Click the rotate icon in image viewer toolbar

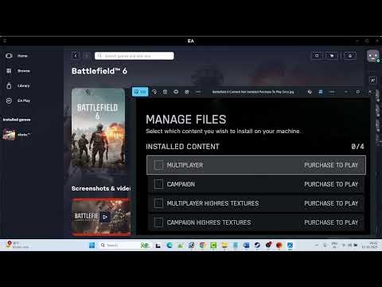click(154, 92)
